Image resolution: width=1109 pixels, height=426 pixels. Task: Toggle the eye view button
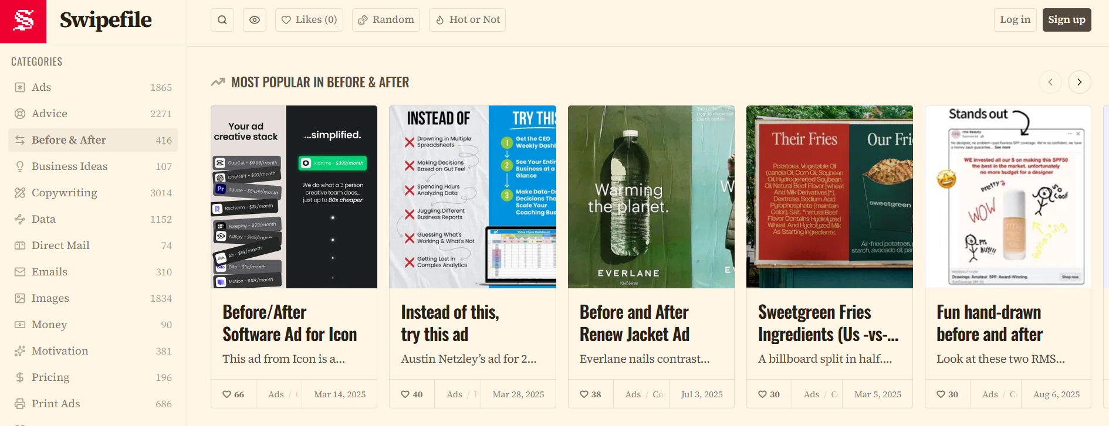click(x=255, y=20)
